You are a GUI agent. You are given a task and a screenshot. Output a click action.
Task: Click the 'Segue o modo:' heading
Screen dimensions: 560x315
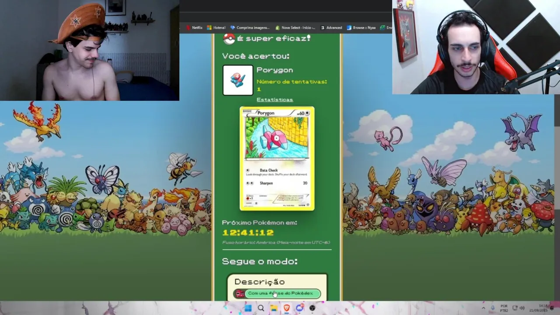(x=260, y=261)
